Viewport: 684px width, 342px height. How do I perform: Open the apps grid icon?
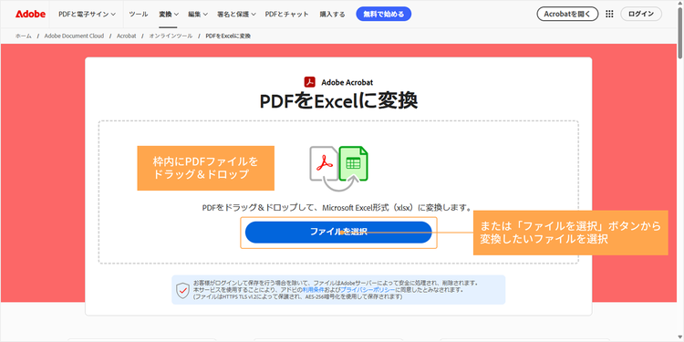point(609,14)
